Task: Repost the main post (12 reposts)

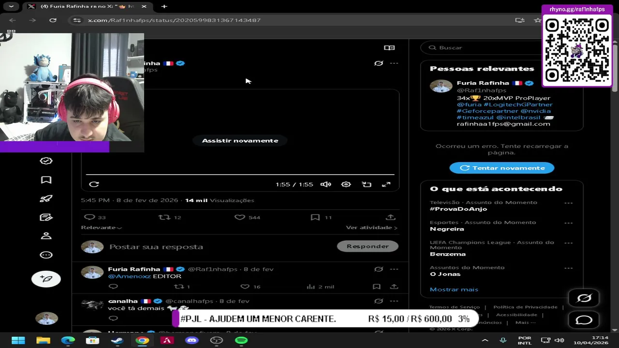Action: click(164, 217)
